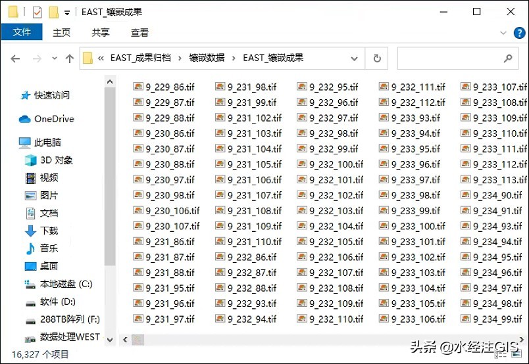529x364 pixels.
Task: Switch to the 主页 ribbon tab
Action: click(61, 32)
